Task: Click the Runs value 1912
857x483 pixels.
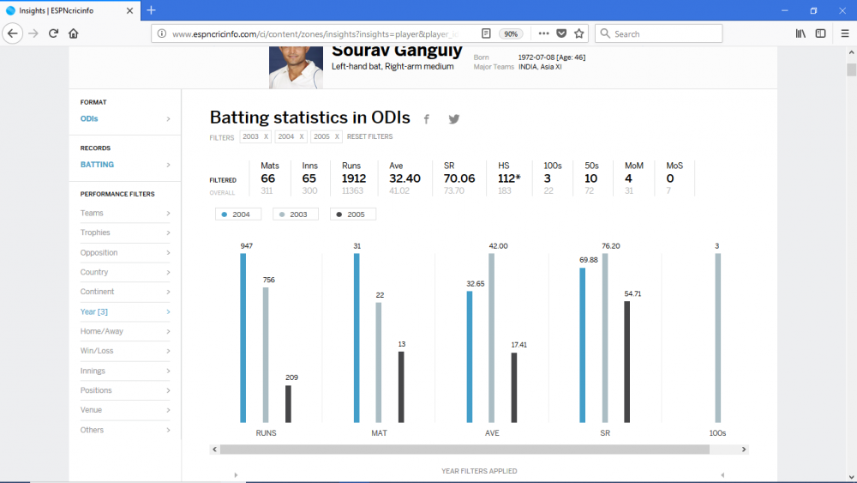Action: (x=354, y=178)
